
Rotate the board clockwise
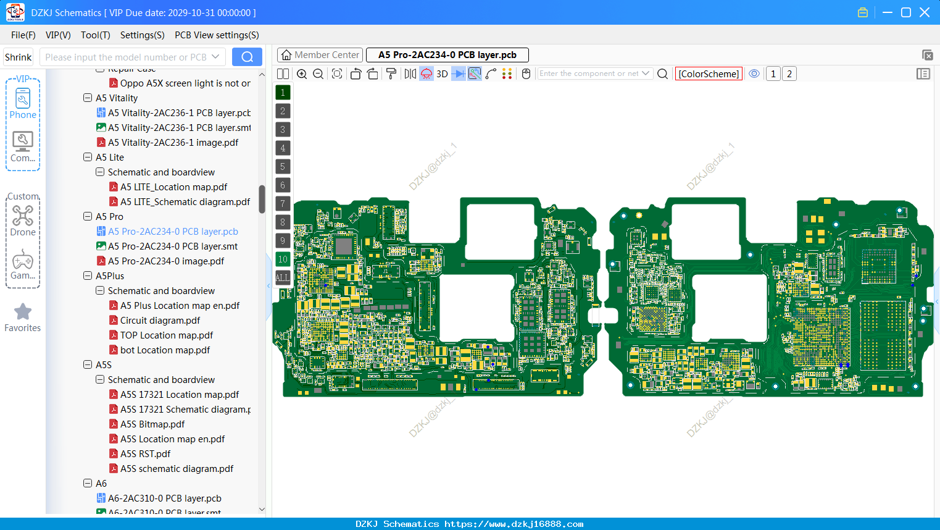tap(373, 74)
